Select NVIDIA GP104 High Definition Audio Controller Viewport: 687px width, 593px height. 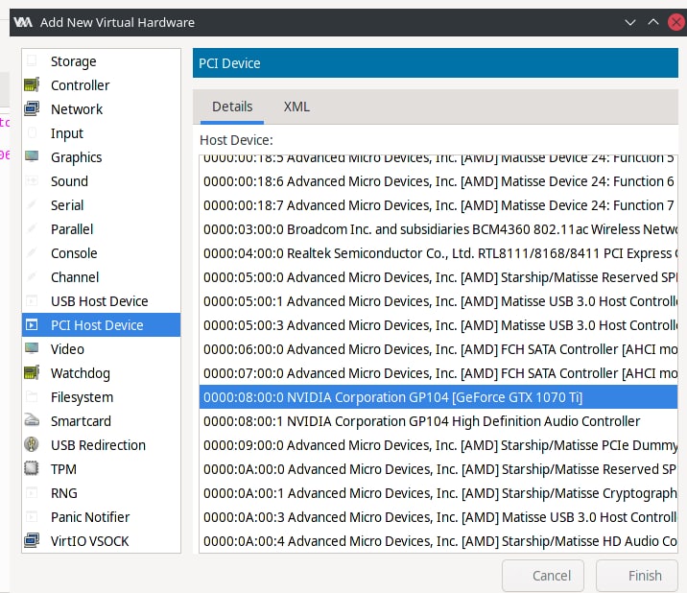coord(422,421)
